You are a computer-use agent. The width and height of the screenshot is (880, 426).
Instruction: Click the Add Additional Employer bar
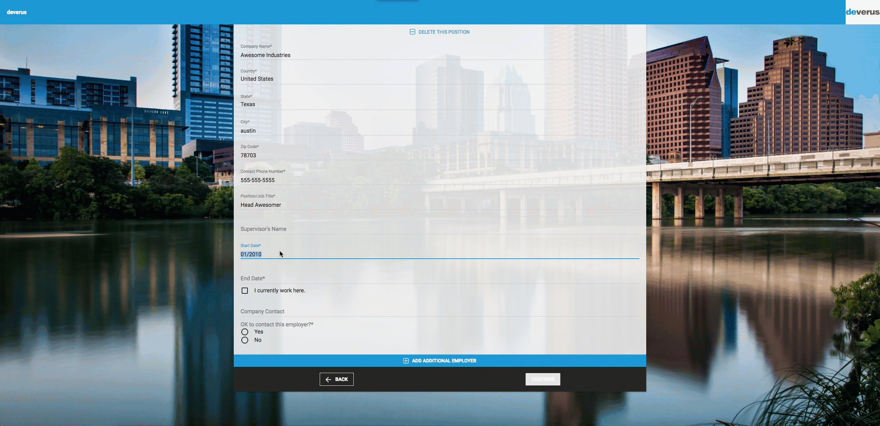pos(440,361)
